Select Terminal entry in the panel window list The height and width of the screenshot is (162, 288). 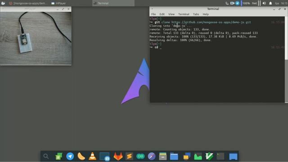(x=113, y=3)
